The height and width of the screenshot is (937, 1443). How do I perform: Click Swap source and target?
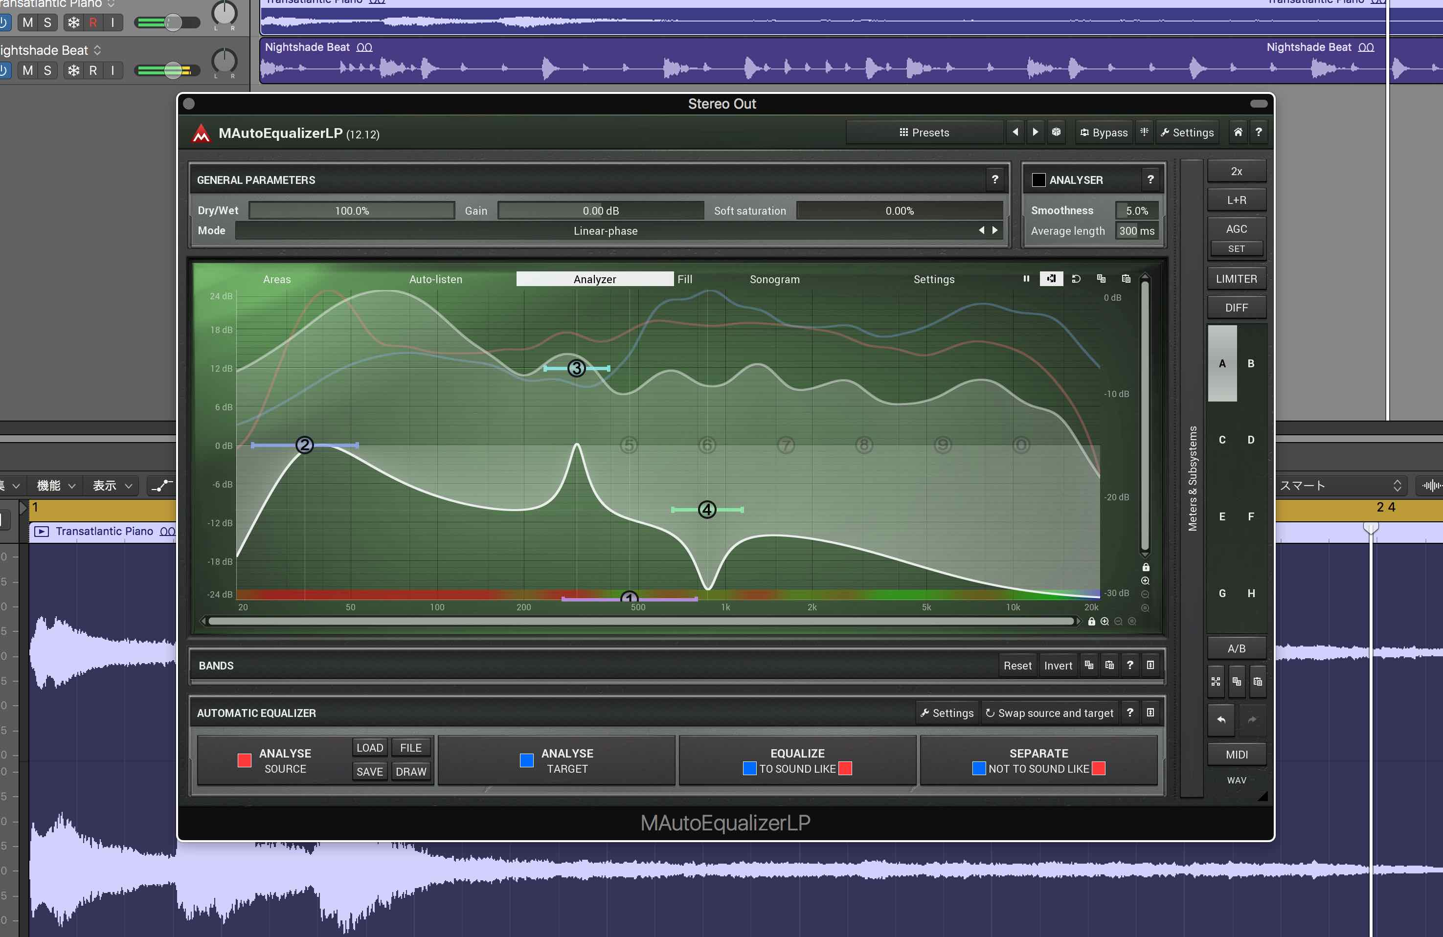pos(1049,714)
